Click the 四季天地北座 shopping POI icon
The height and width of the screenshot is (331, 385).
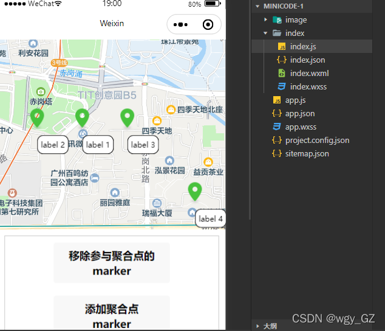pos(171,110)
